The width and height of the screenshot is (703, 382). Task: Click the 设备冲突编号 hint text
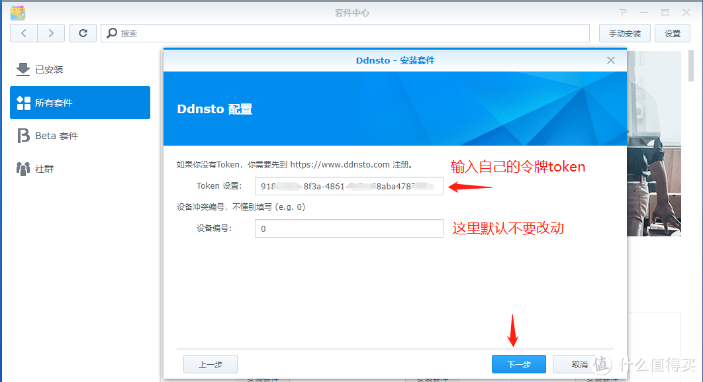(241, 207)
